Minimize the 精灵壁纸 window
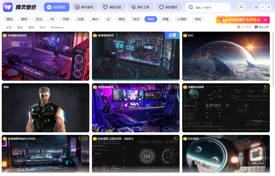 [x=262, y=7]
